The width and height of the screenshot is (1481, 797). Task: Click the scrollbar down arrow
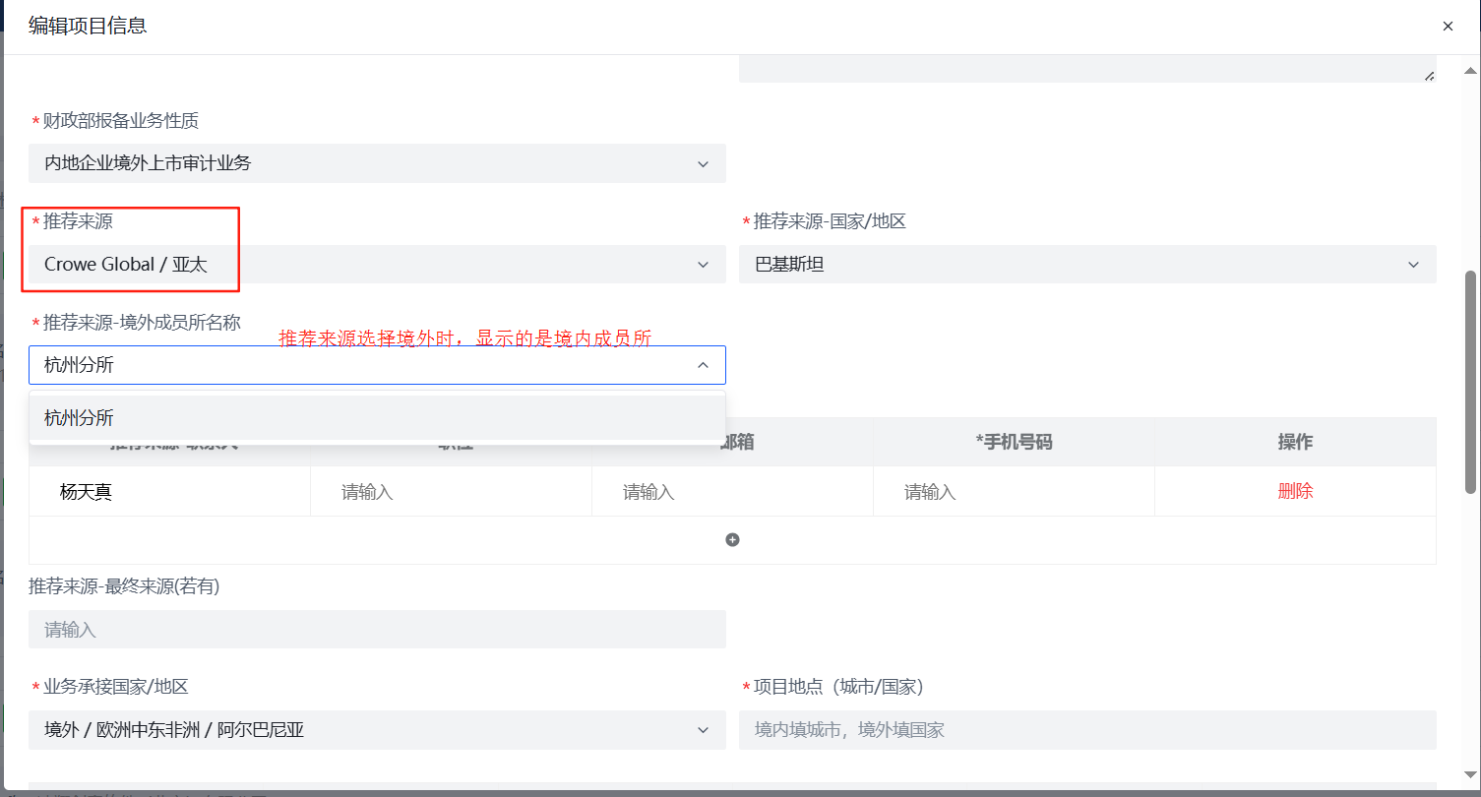point(1471,775)
